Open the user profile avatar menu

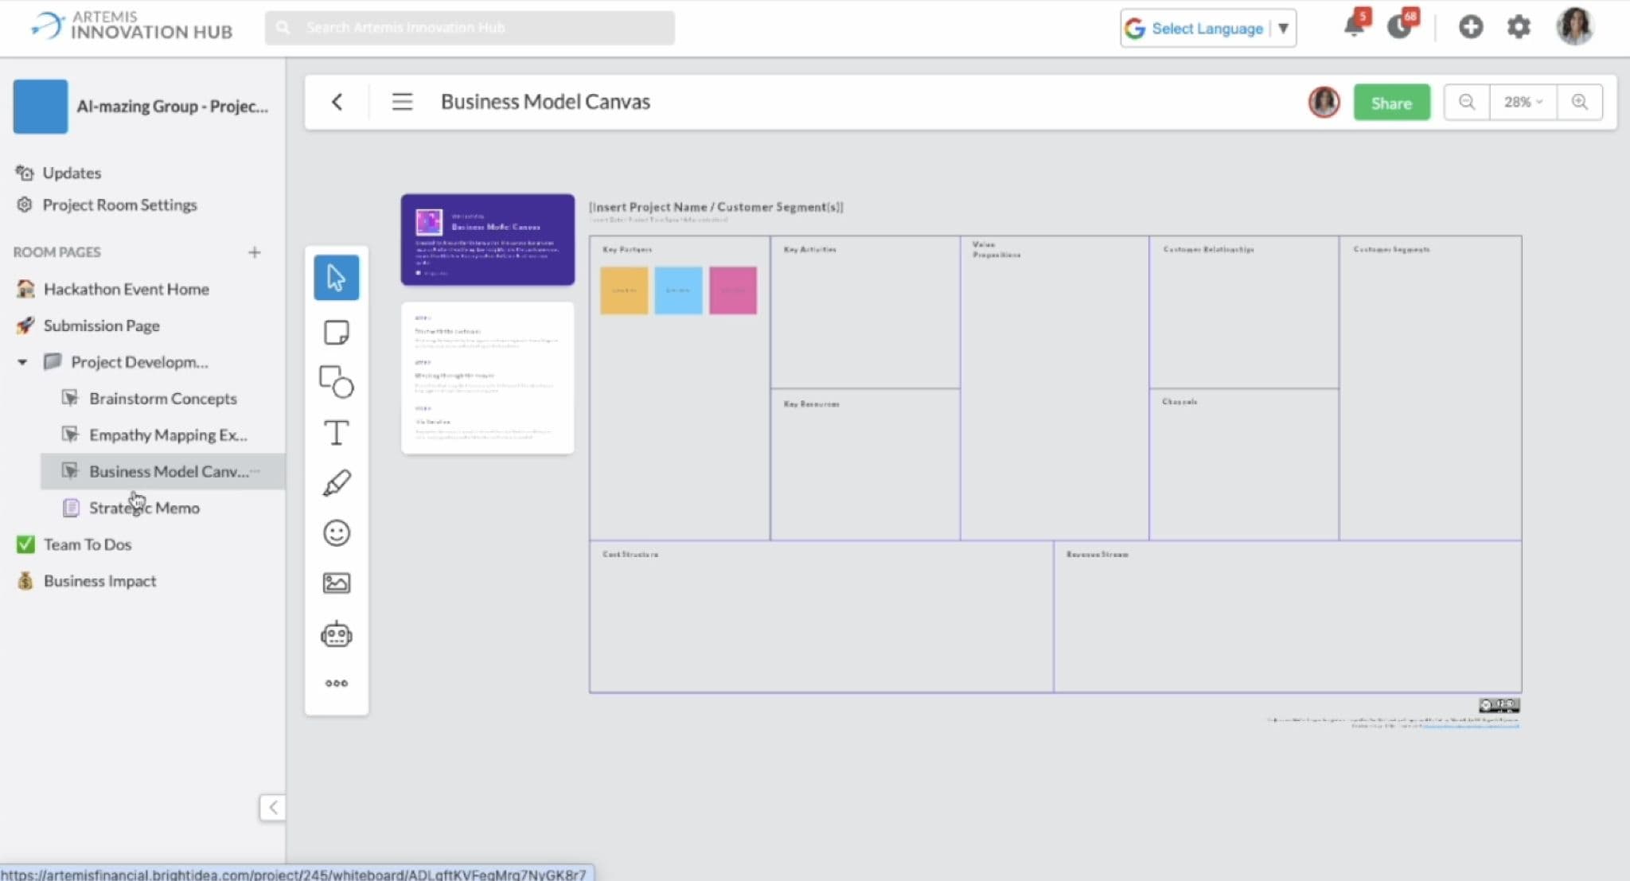pos(1574,26)
